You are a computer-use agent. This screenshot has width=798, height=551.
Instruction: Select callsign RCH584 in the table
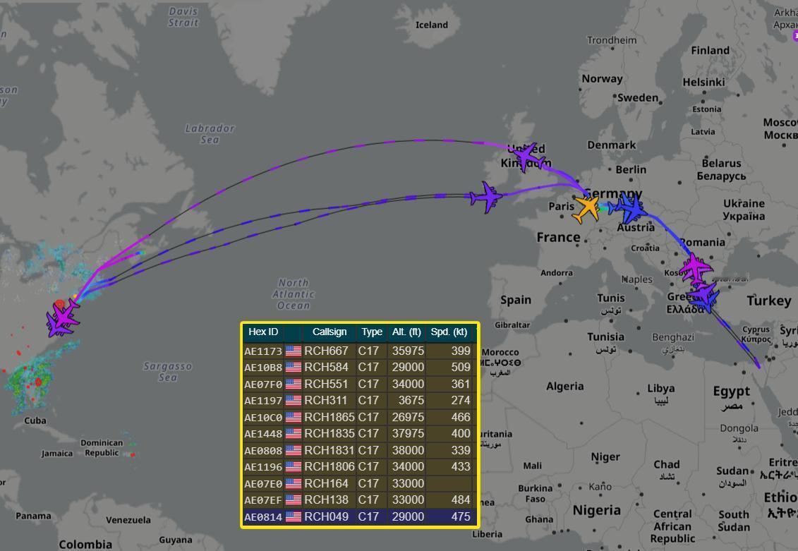coord(326,368)
